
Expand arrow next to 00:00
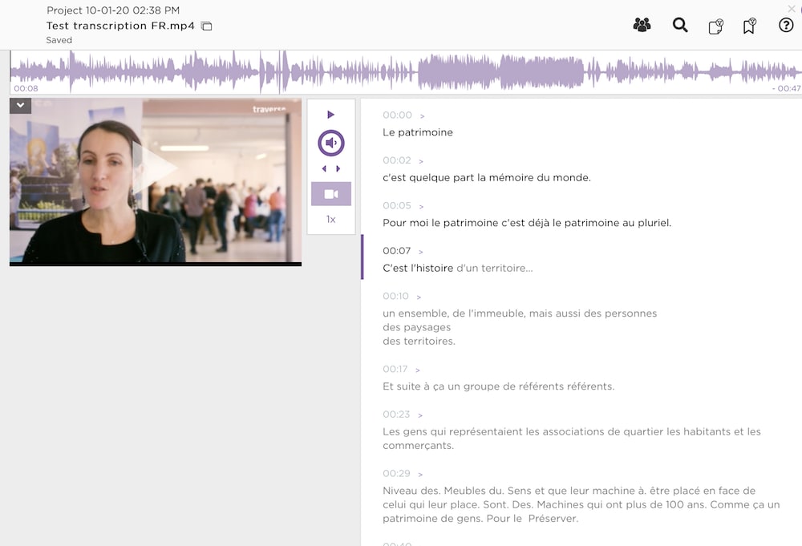coord(422,116)
